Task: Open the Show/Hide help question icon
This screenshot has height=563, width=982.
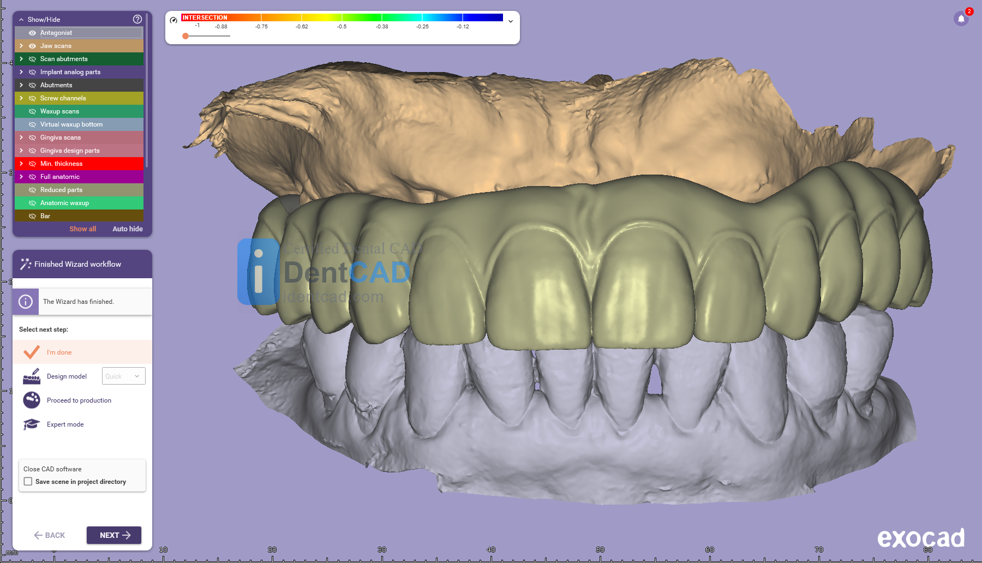Action: (x=137, y=19)
